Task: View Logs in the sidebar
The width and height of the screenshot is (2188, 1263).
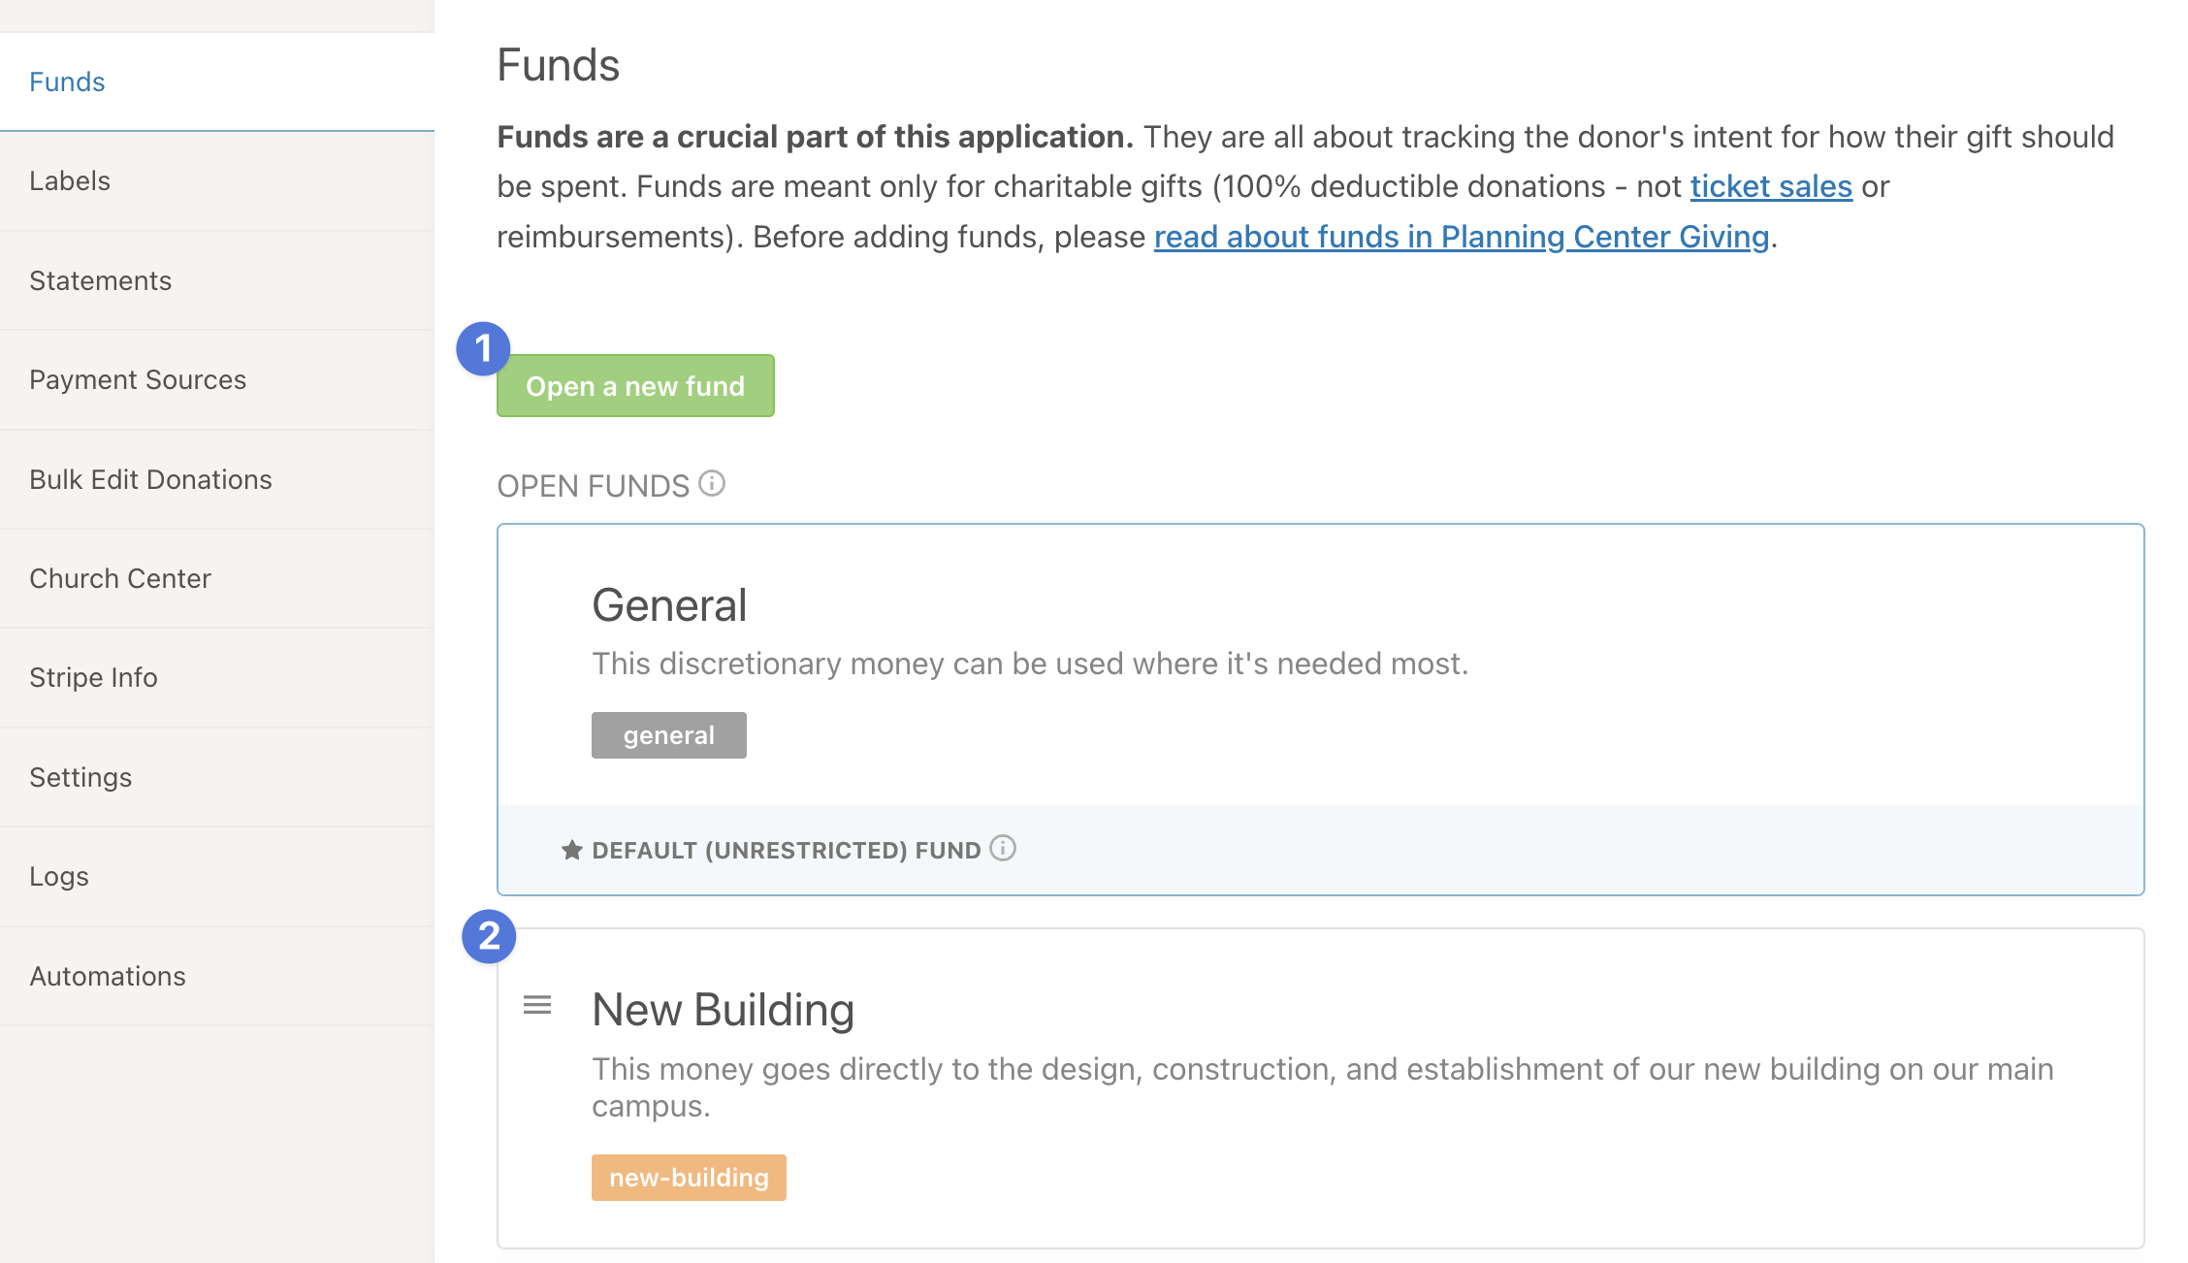Action: (216, 877)
